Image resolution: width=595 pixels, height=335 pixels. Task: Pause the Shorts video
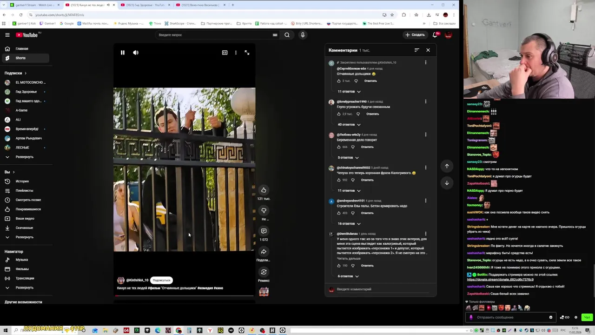pos(123,53)
